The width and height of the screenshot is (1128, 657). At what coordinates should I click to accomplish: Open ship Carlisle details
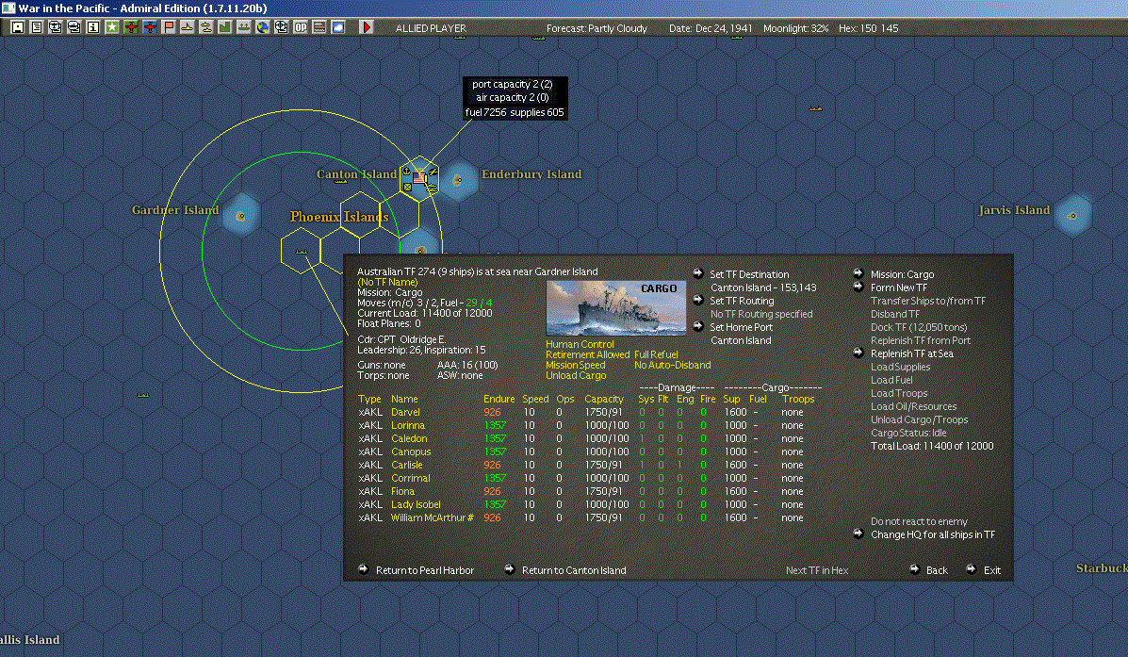point(406,465)
